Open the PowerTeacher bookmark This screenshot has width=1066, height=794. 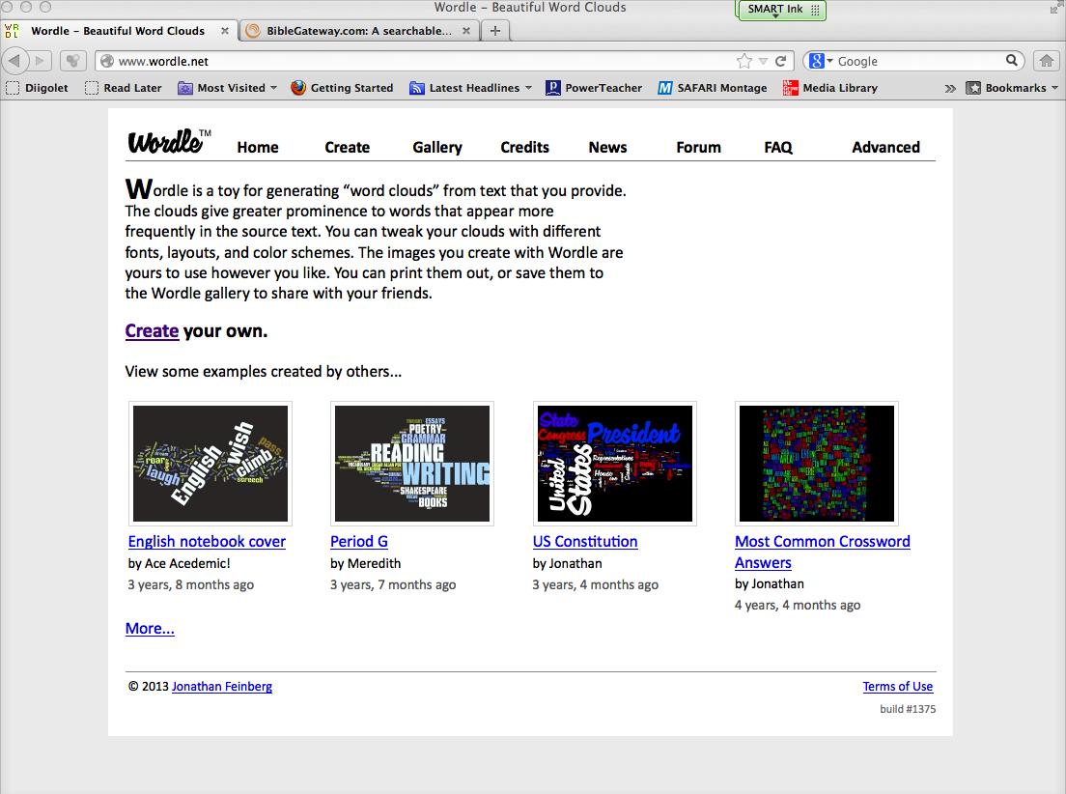point(594,88)
